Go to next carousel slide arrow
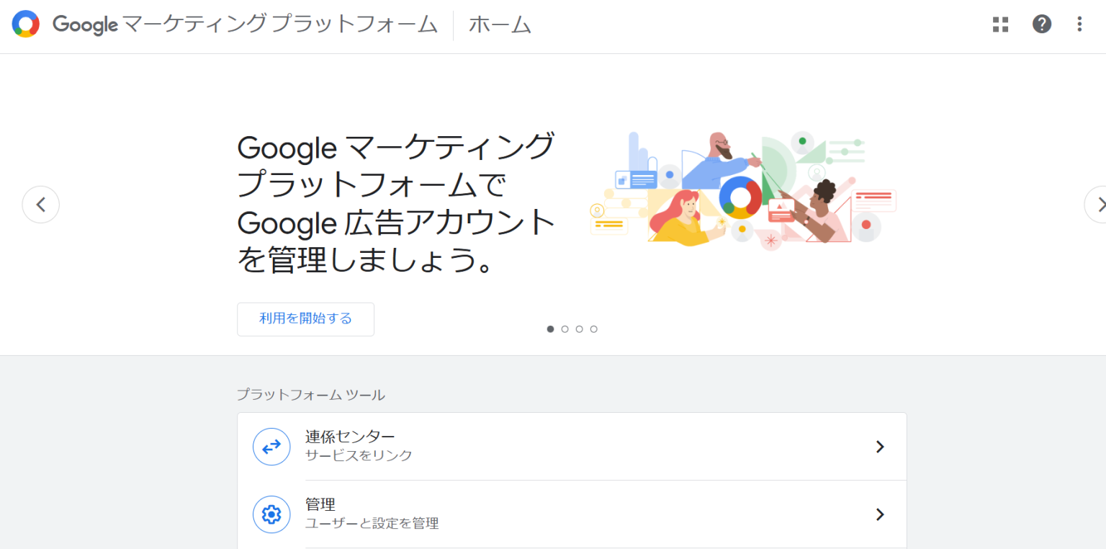 (1097, 205)
